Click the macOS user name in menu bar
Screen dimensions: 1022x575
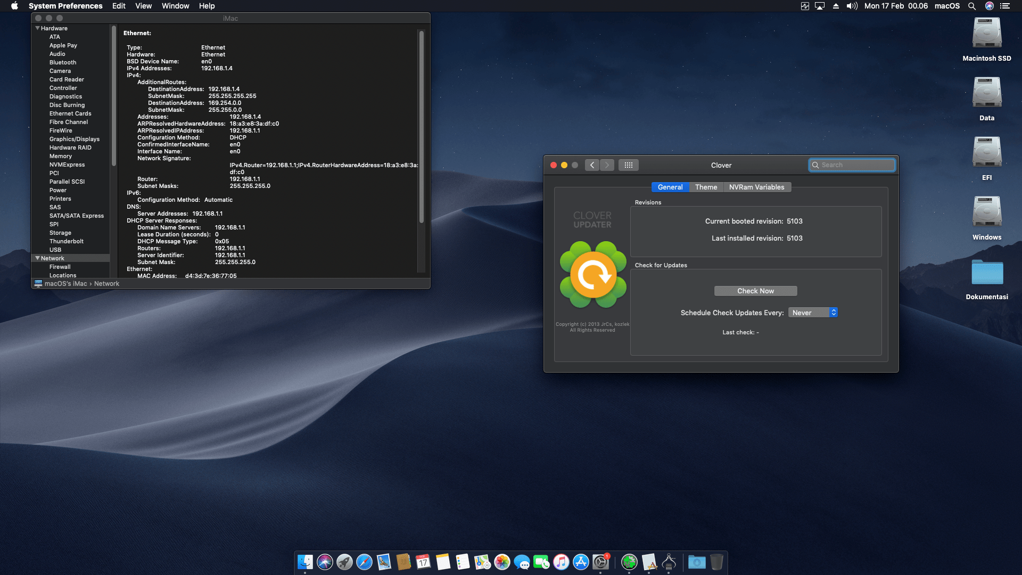click(947, 6)
